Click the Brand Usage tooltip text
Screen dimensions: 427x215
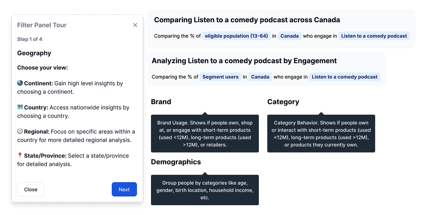[205, 134]
